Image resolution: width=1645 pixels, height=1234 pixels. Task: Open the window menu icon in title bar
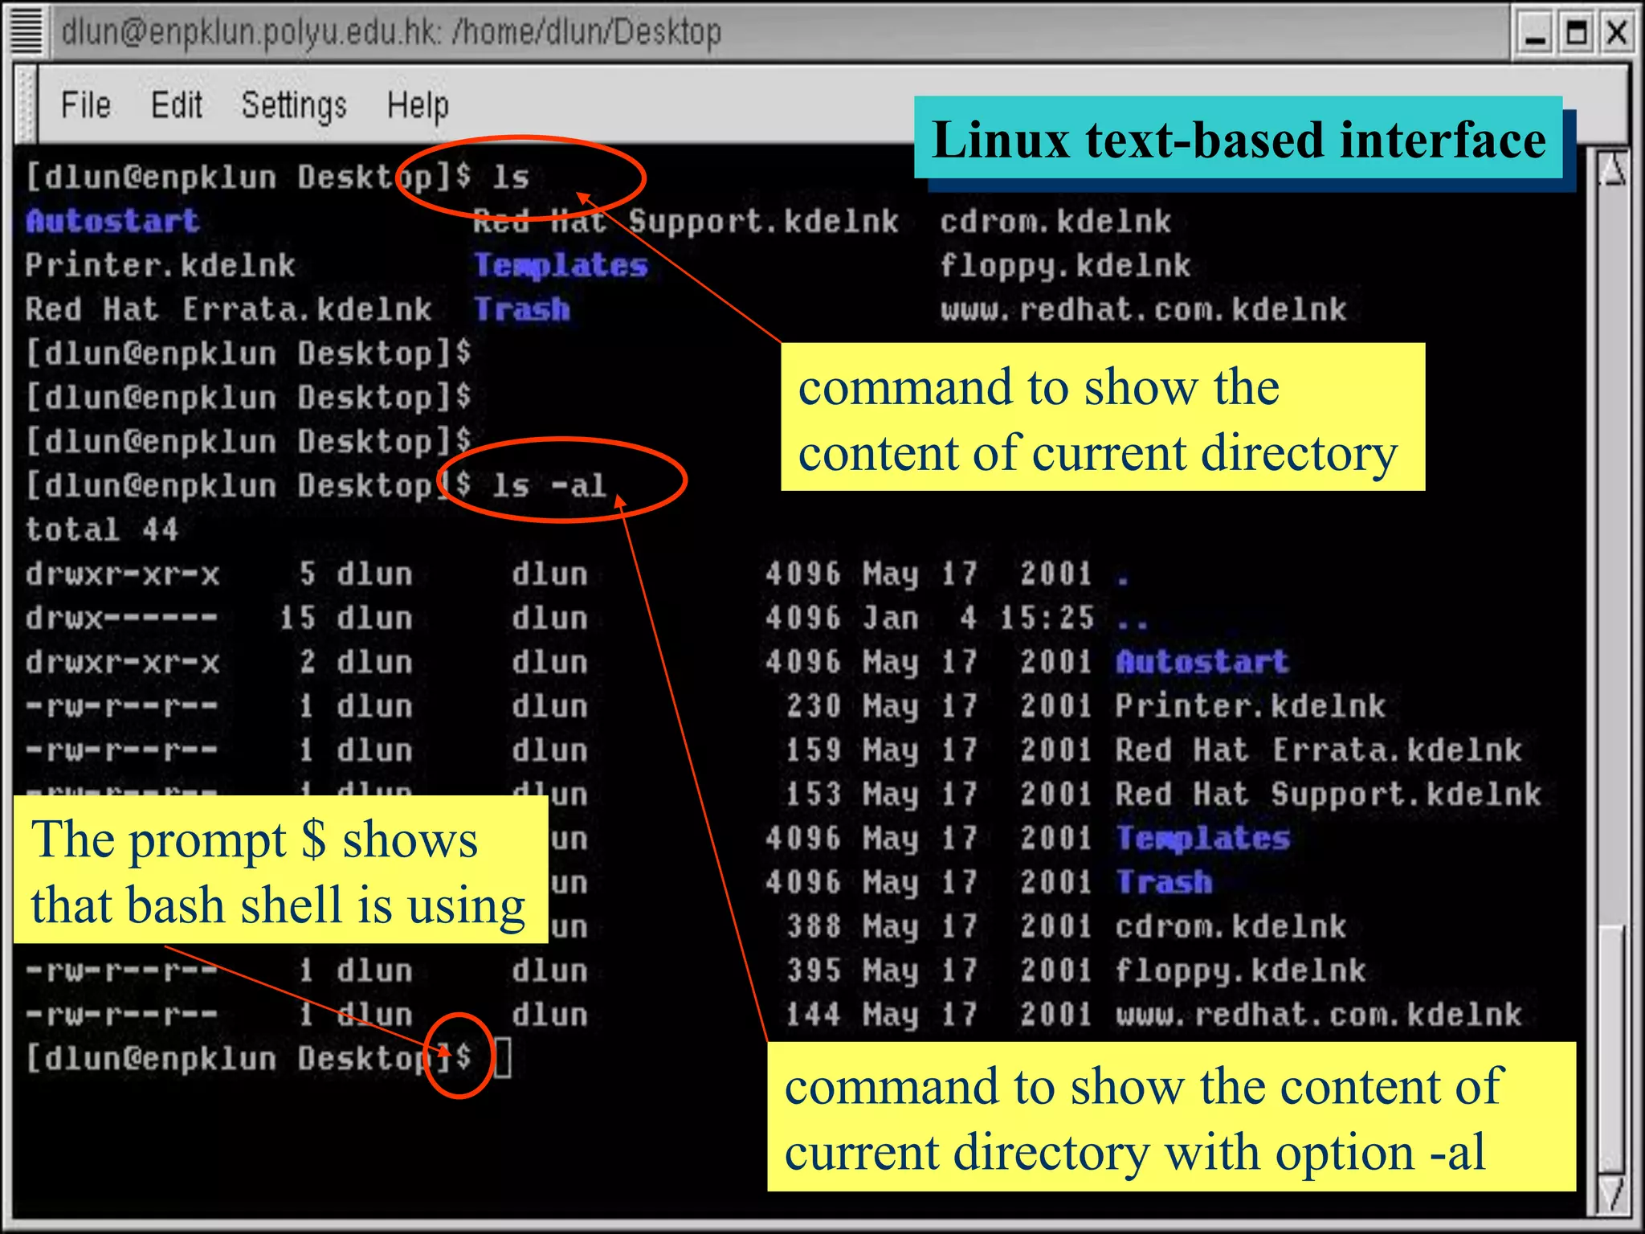pos(26,31)
